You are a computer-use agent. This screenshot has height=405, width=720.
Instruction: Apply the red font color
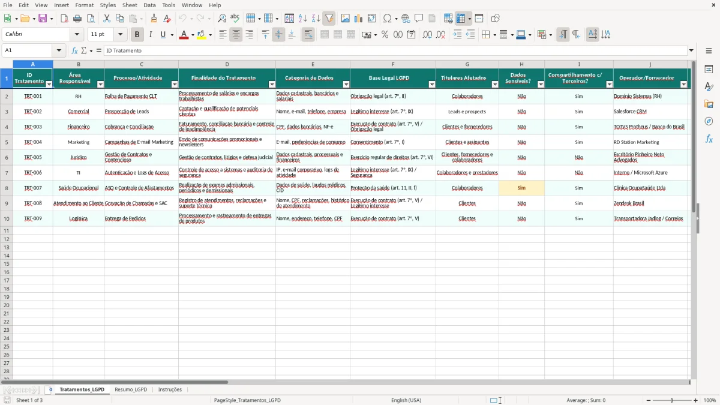point(184,35)
